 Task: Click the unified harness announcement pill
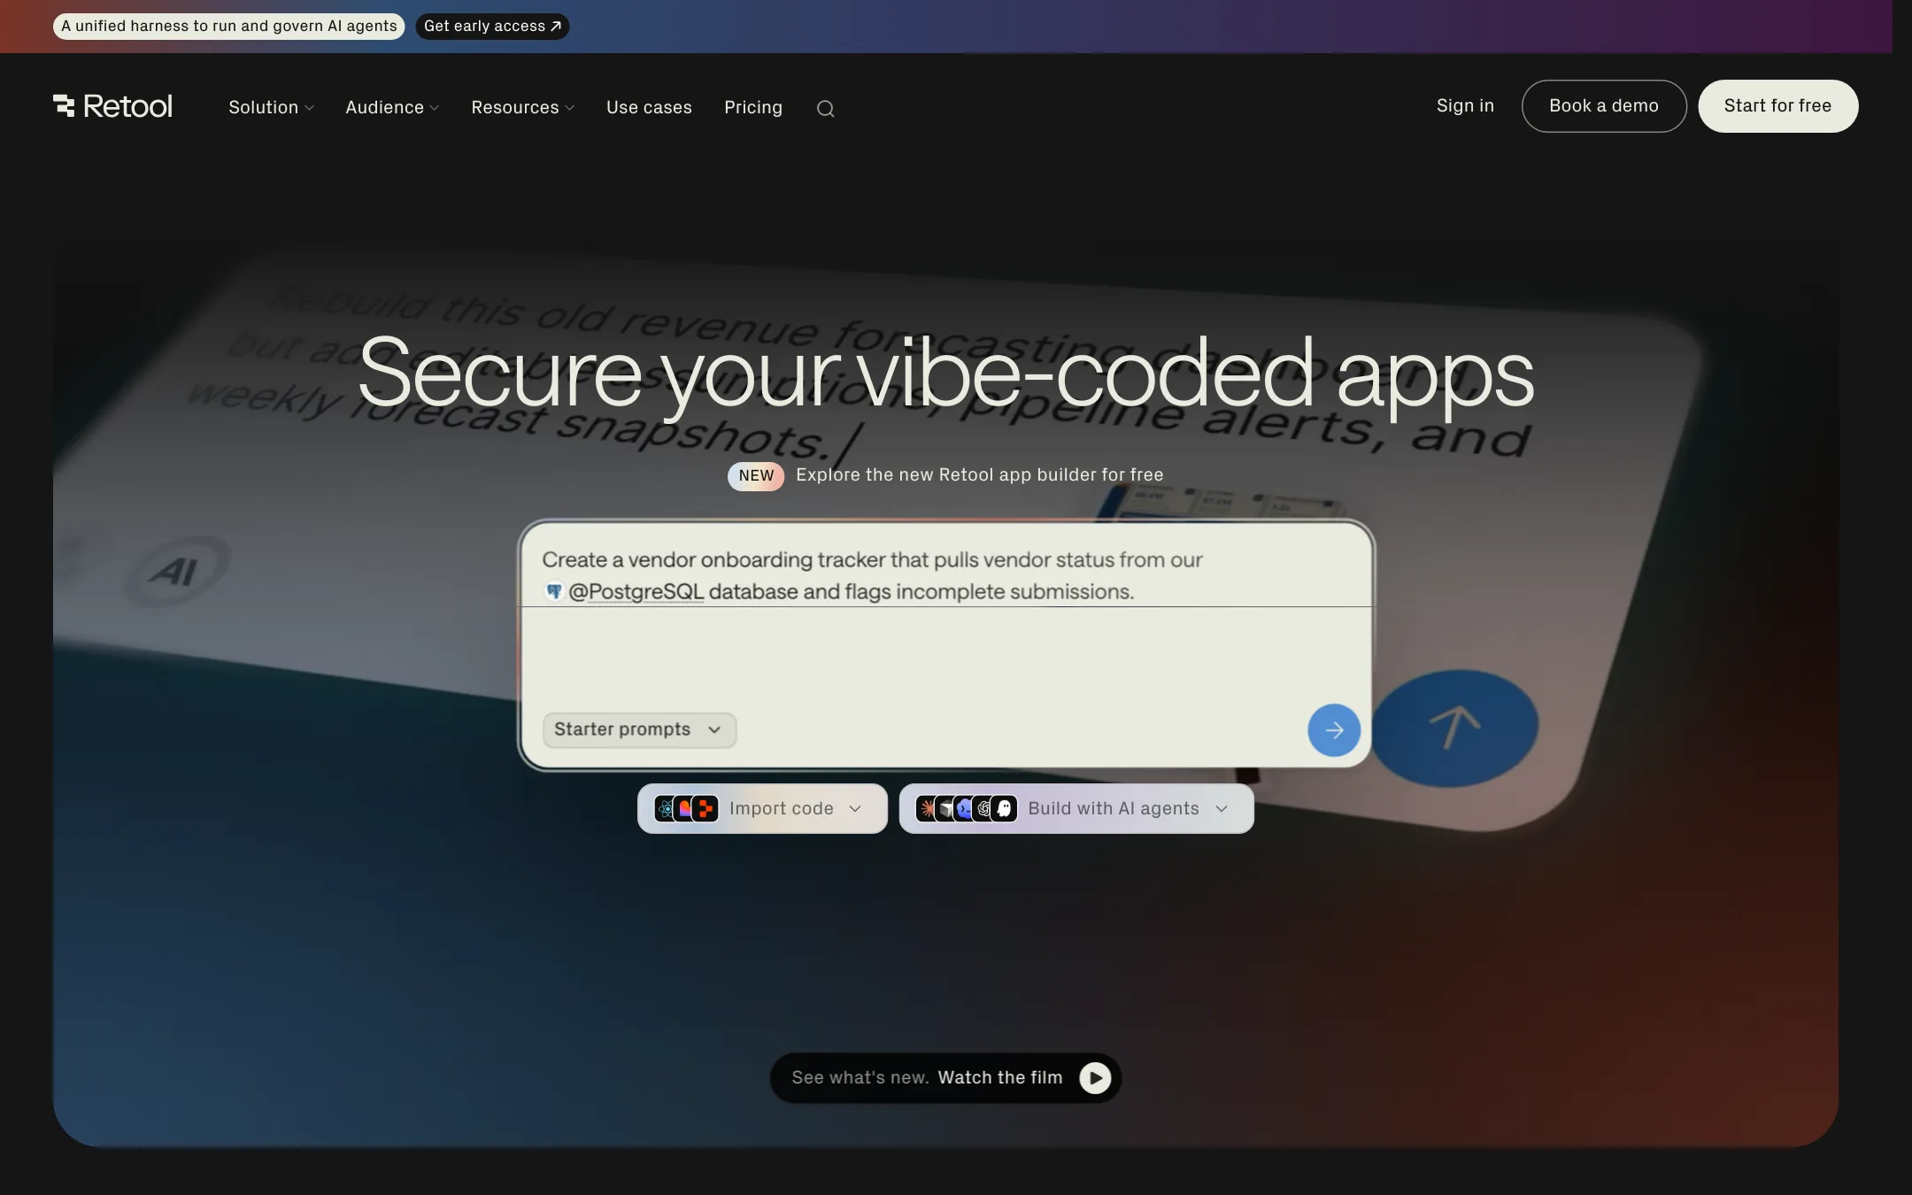click(x=228, y=26)
